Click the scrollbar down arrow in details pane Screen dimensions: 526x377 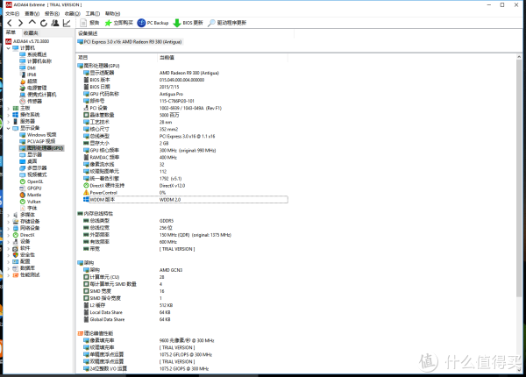(519, 369)
